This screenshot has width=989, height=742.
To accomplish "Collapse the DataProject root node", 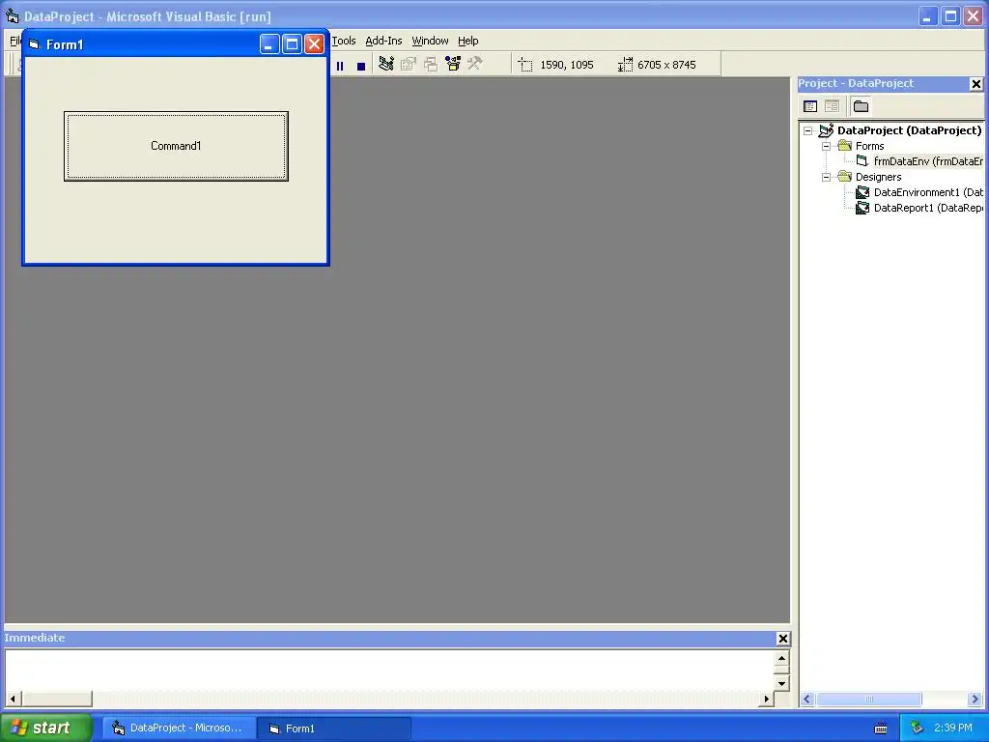I will [808, 131].
